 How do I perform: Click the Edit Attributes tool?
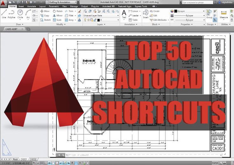[x=158, y=20]
